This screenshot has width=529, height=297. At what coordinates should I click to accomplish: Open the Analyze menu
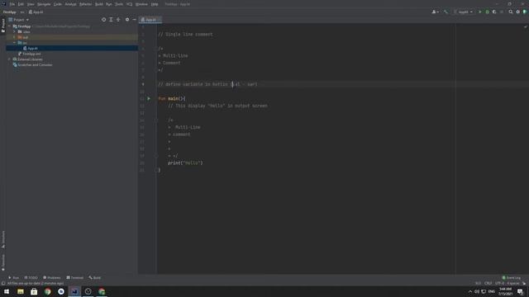click(70, 4)
